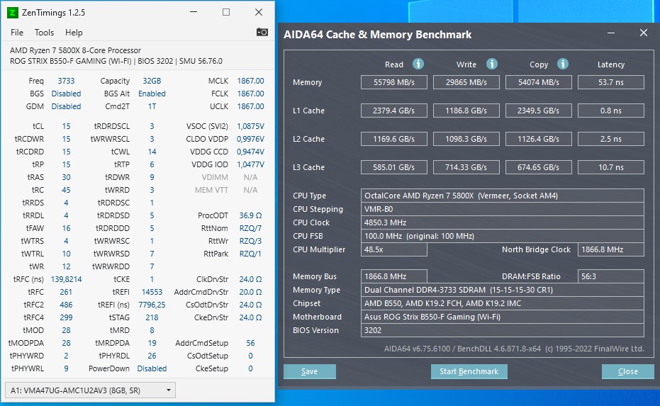Click the RttNom value RZQ/7

[x=250, y=228]
